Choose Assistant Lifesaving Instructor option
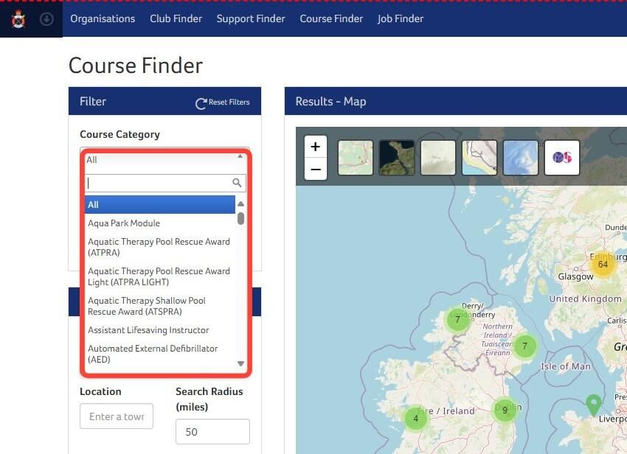The image size is (627, 454). (x=160, y=330)
